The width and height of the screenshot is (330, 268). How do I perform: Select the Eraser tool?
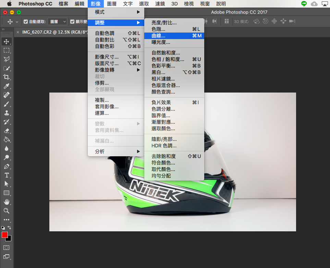click(x=7, y=131)
